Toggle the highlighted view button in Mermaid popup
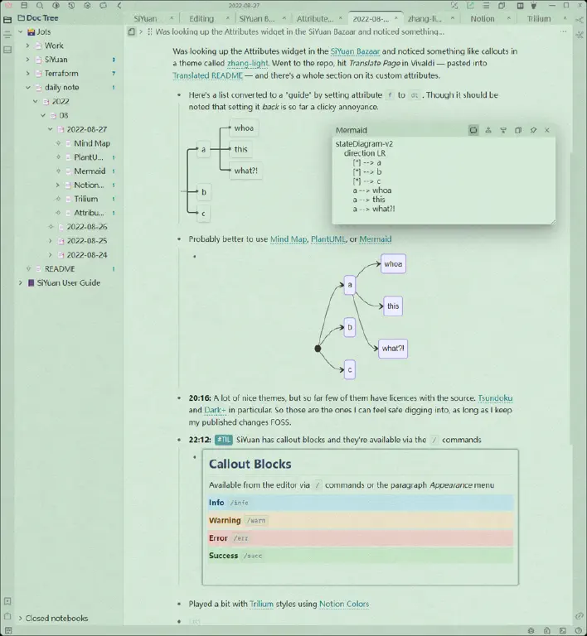587x636 pixels. [x=473, y=130]
